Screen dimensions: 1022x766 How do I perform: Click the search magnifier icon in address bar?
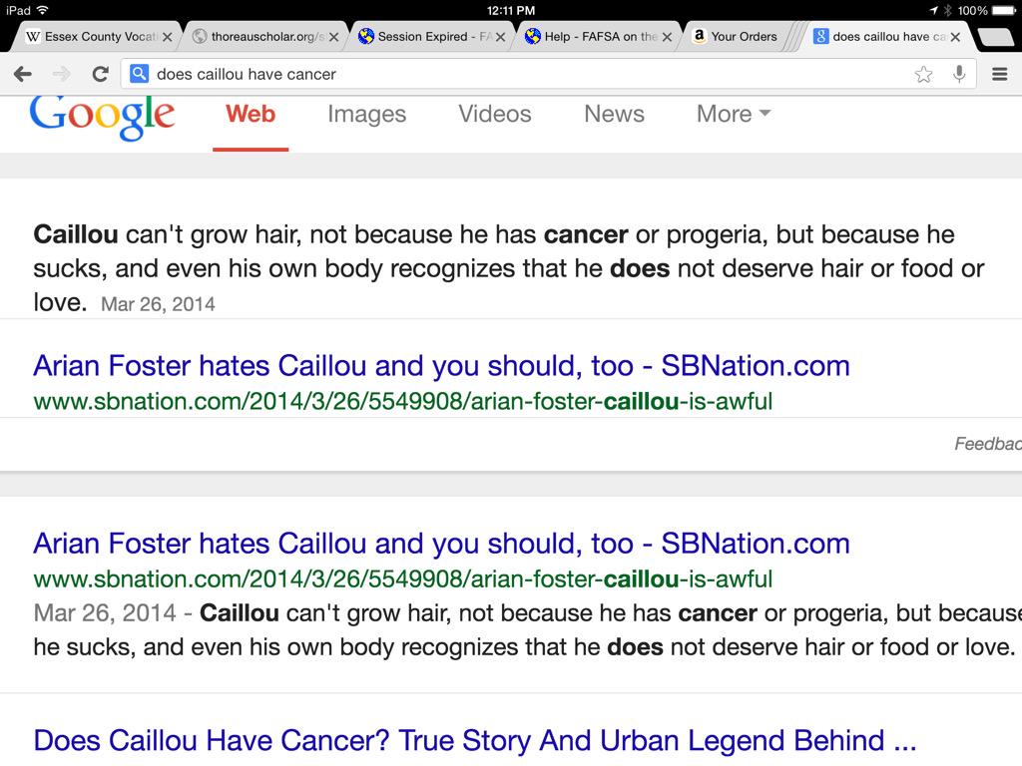[x=139, y=74]
